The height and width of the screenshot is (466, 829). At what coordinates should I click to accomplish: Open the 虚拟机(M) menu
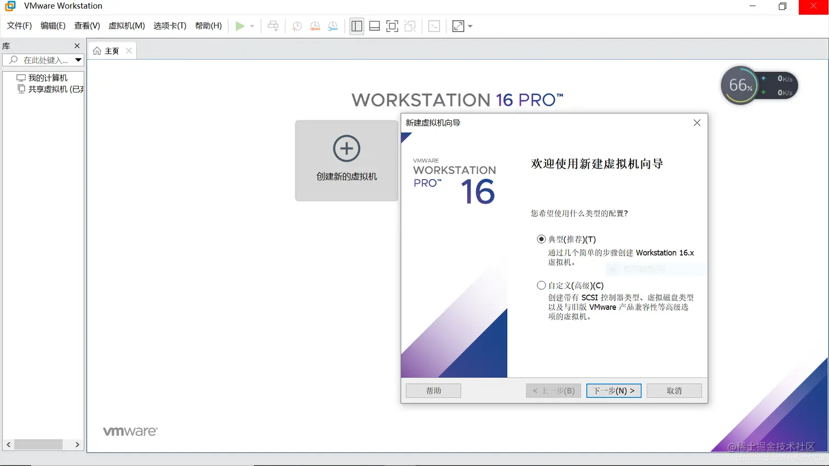click(127, 26)
